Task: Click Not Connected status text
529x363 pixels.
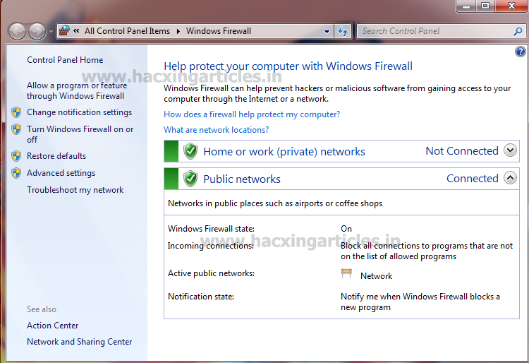Action: [x=462, y=151]
